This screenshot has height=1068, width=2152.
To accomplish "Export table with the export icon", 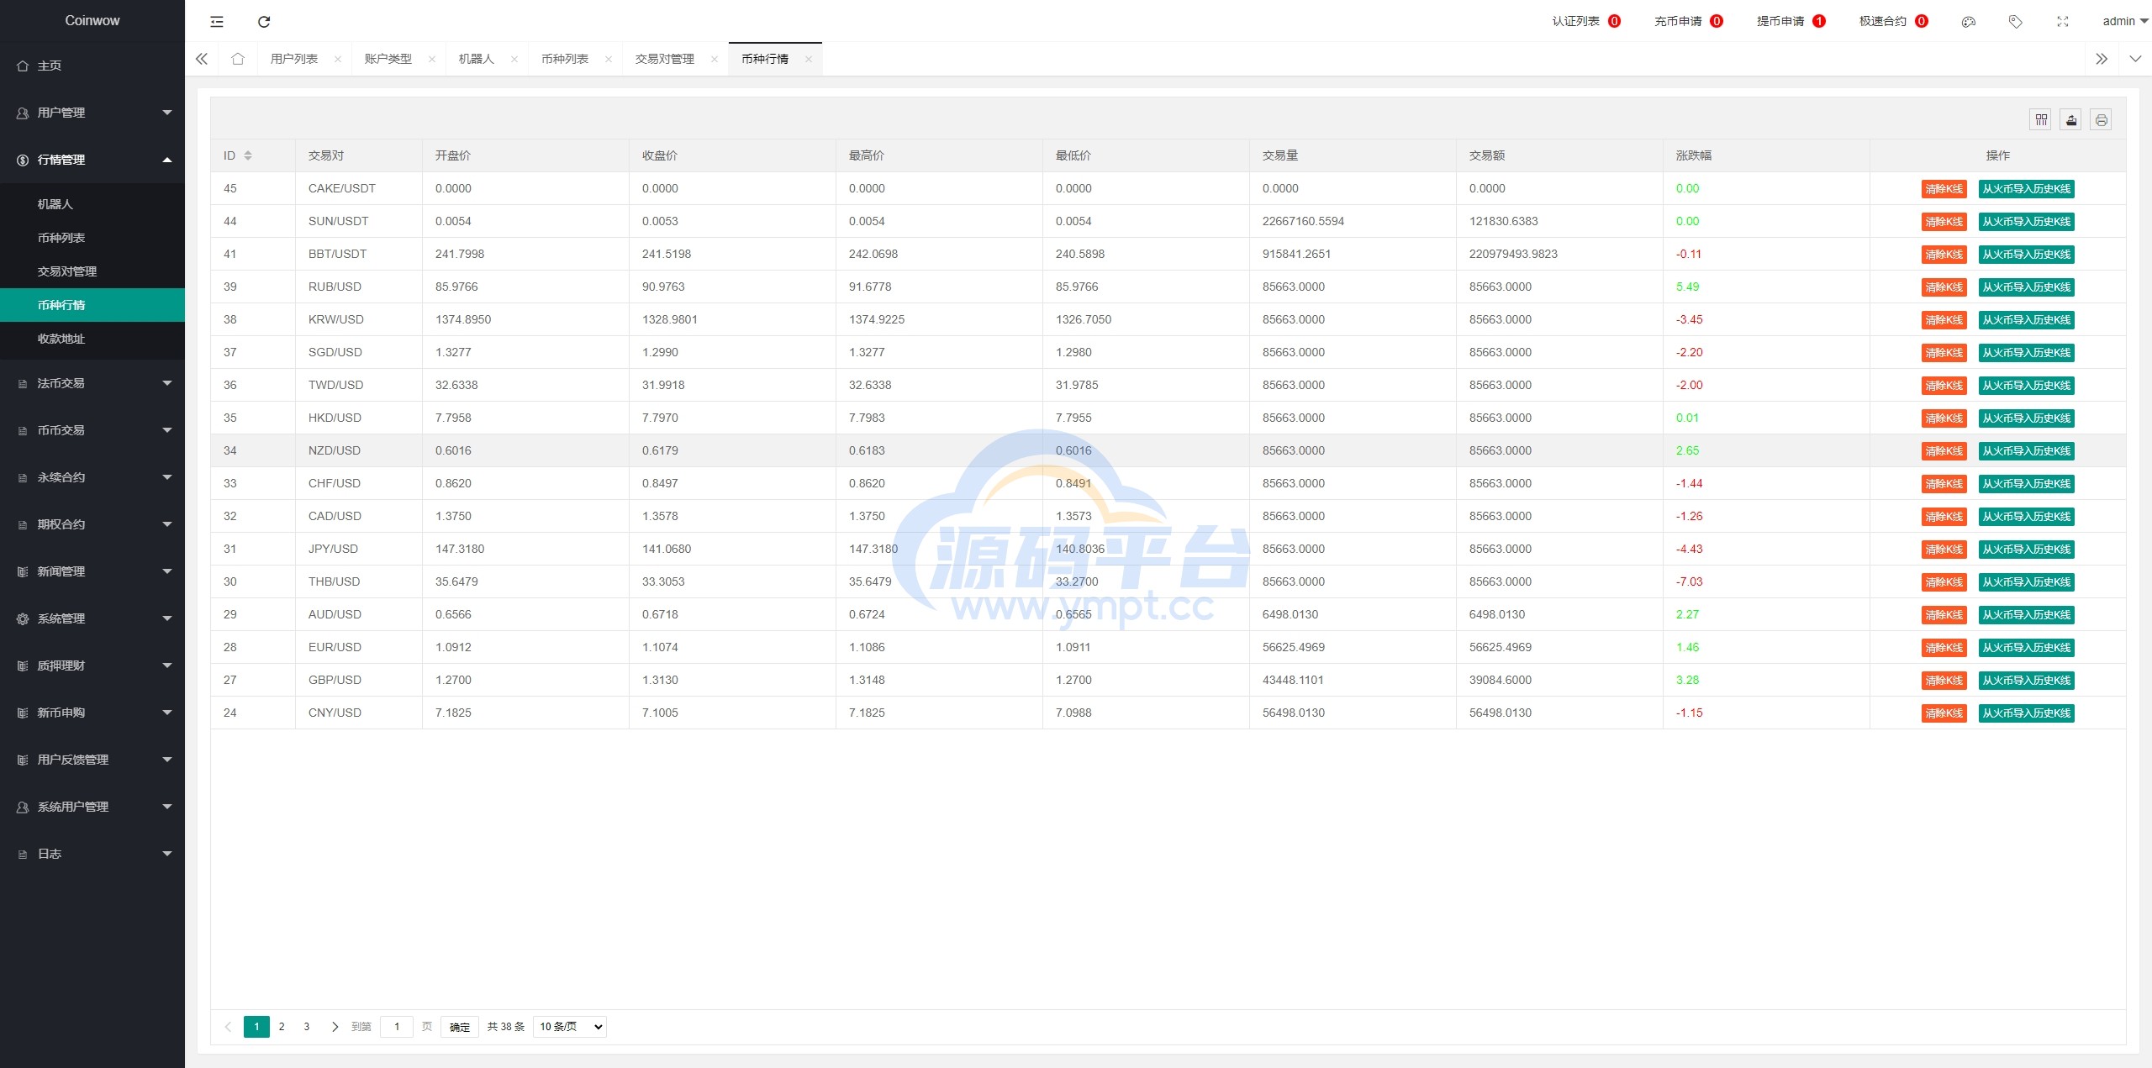I will (2070, 120).
